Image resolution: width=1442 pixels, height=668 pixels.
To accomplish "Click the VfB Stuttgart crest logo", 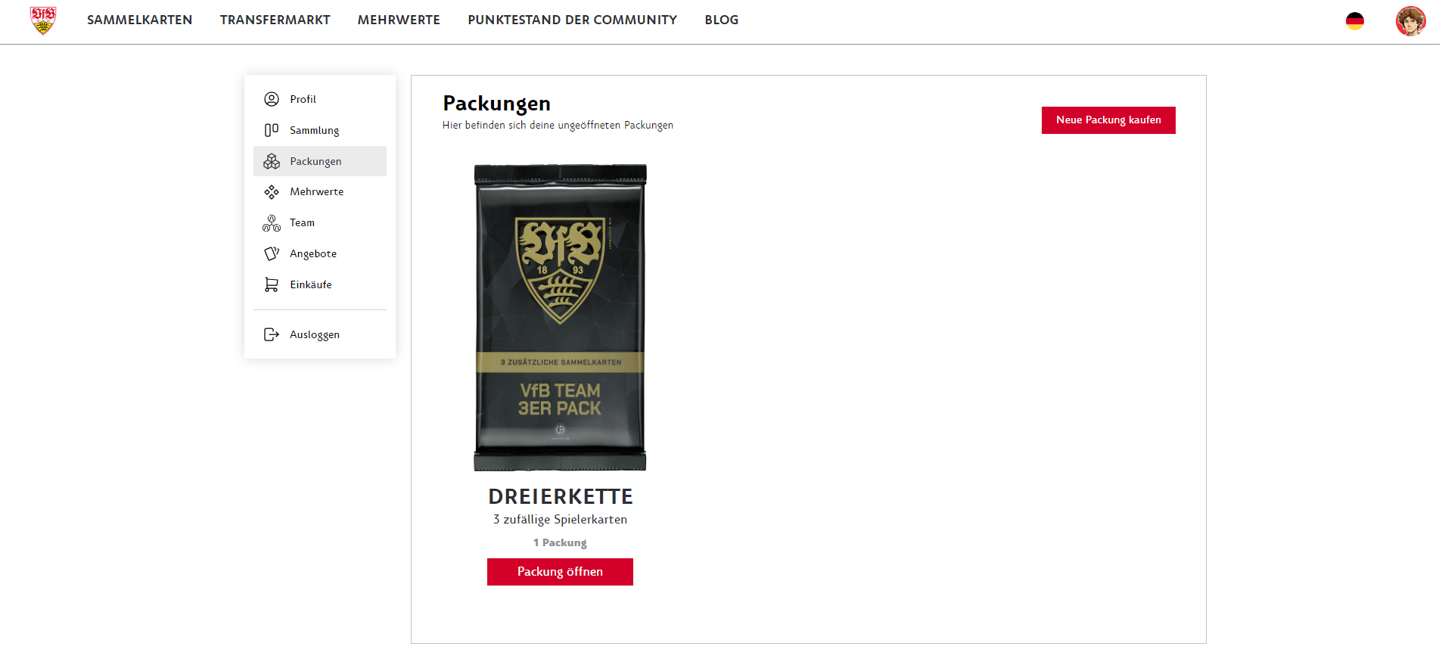I will tap(43, 20).
